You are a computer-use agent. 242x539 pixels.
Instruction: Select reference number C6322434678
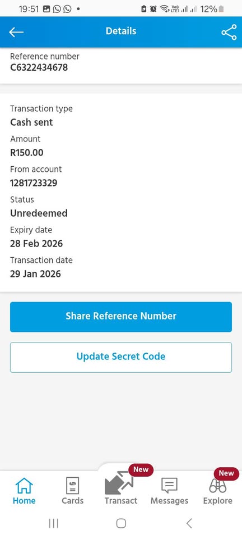pyautogui.click(x=39, y=67)
